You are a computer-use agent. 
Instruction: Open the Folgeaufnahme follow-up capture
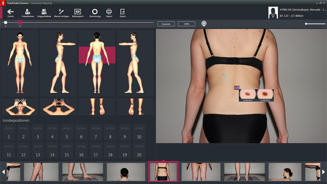point(44,12)
